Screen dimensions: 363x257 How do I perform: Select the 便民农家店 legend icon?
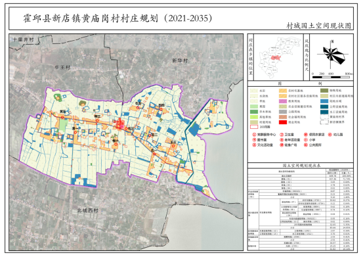pyautogui.click(x=306, y=134)
